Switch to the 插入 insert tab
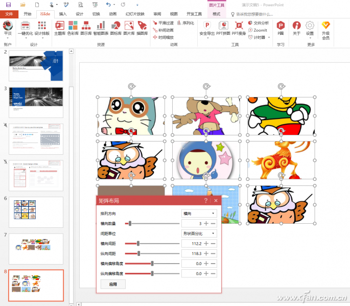This screenshot has width=350, height=306. point(63,14)
